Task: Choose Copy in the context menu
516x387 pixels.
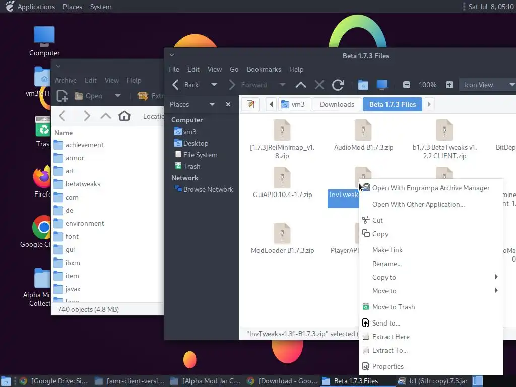Action: coord(431,234)
